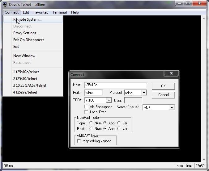The width and height of the screenshot is (209, 171).
Task: Expand the TERM dropdown arrow
Action: [109, 100]
